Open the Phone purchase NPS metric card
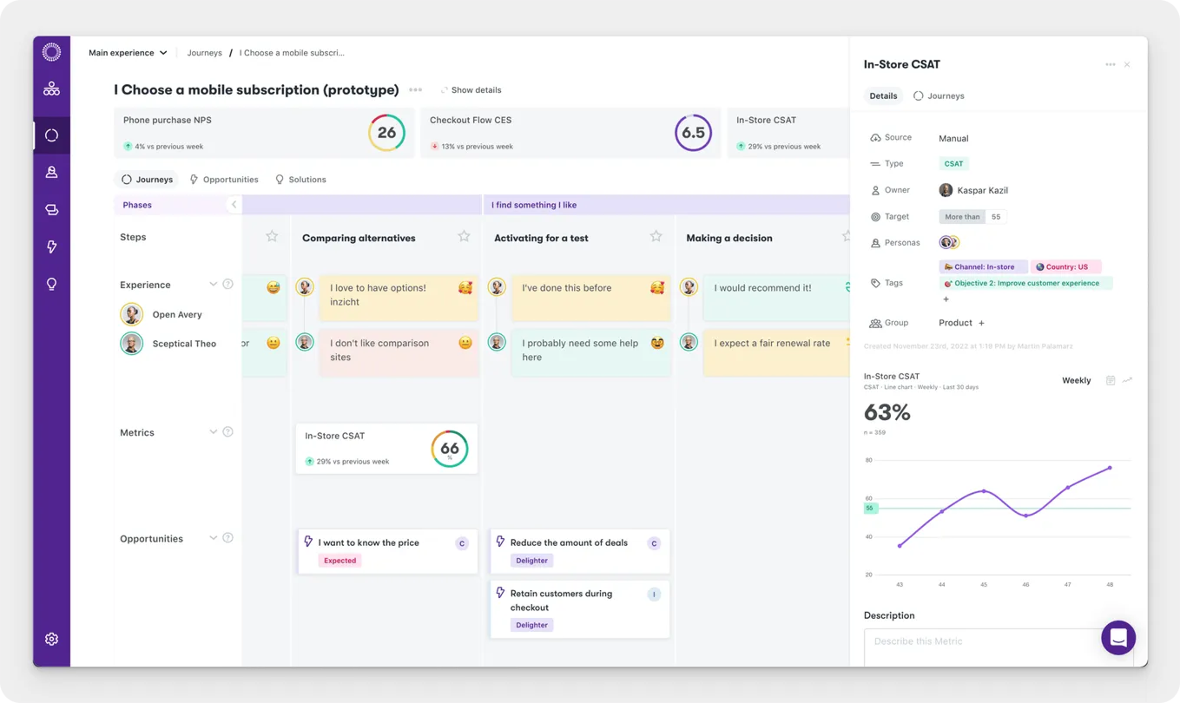Screen dimensions: 1180x703 coord(263,133)
